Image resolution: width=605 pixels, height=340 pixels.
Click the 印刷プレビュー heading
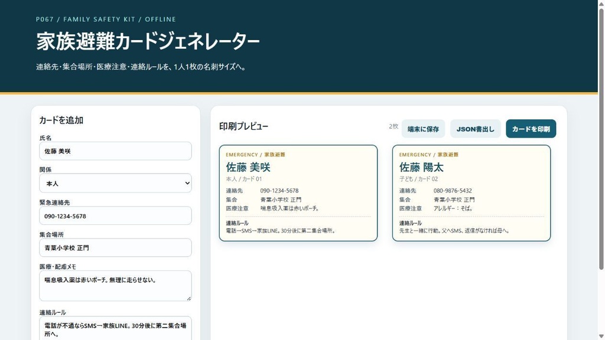tap(243, 126)
